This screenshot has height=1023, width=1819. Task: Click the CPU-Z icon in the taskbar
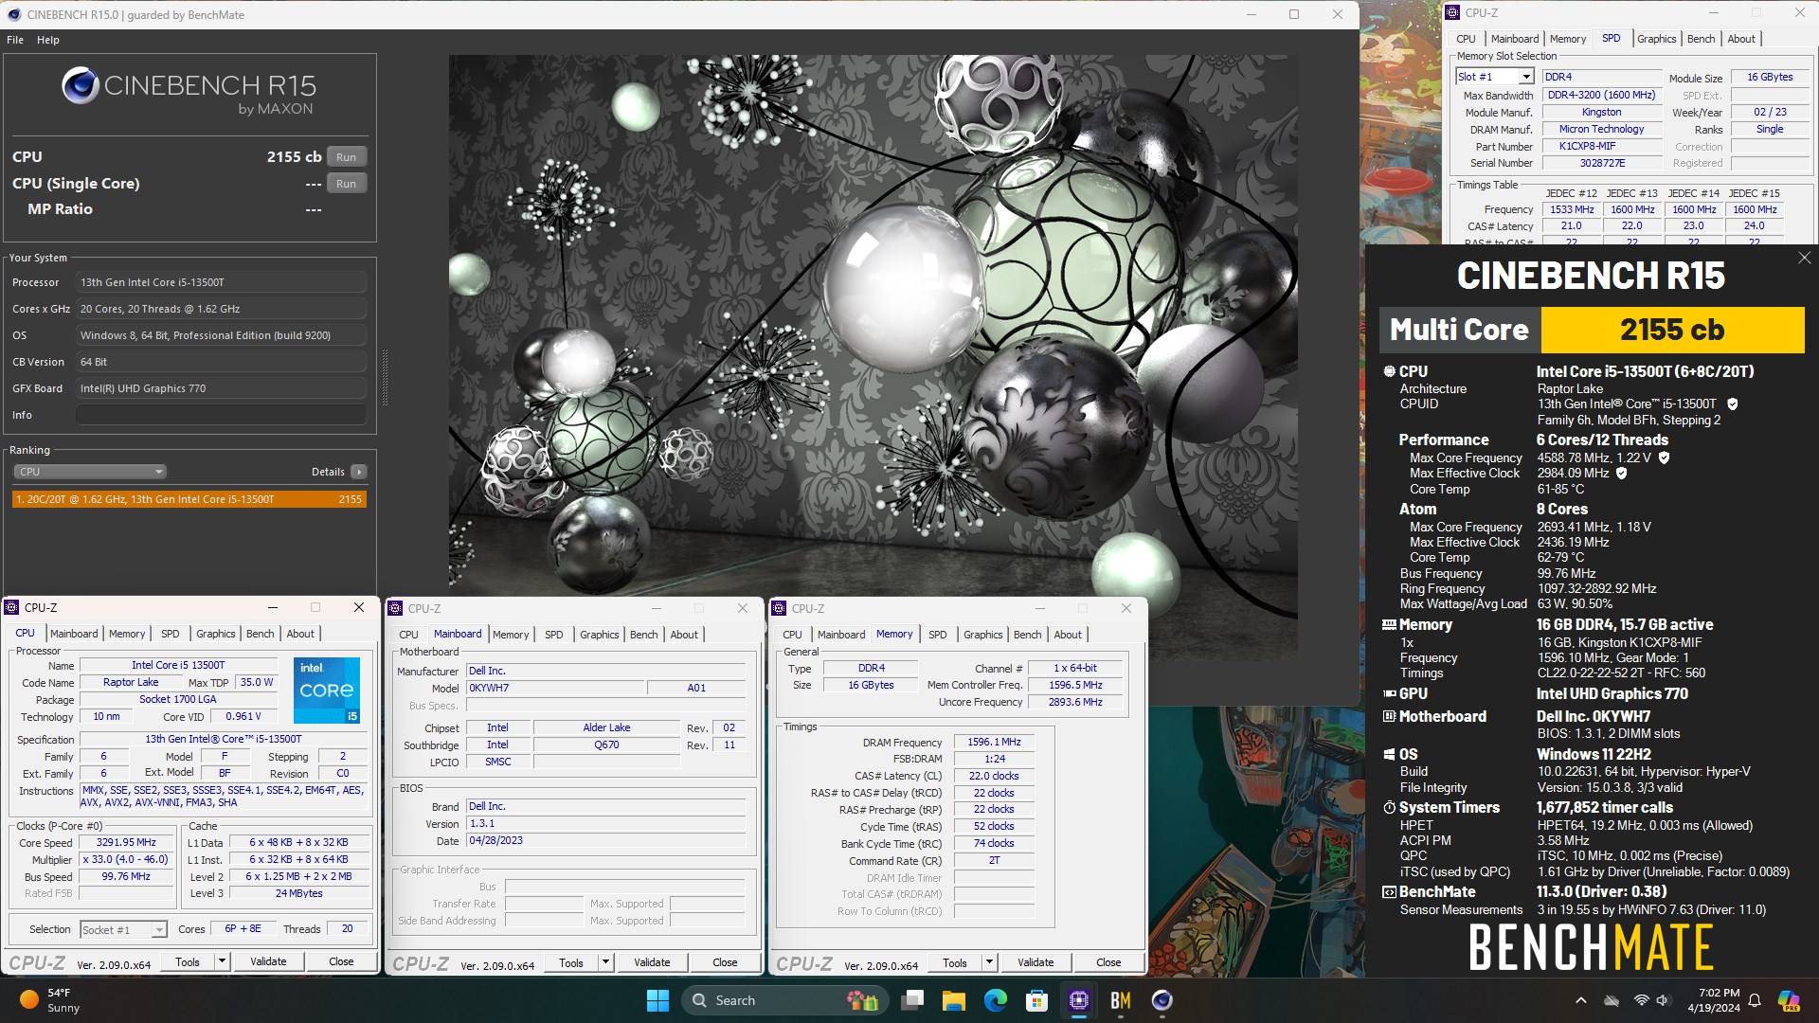tap(1079, 1000)
